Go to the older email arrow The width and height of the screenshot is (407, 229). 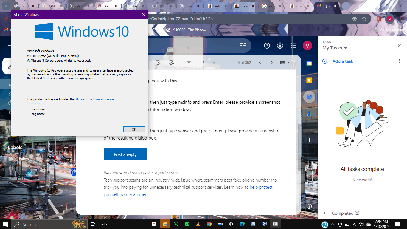271,62
